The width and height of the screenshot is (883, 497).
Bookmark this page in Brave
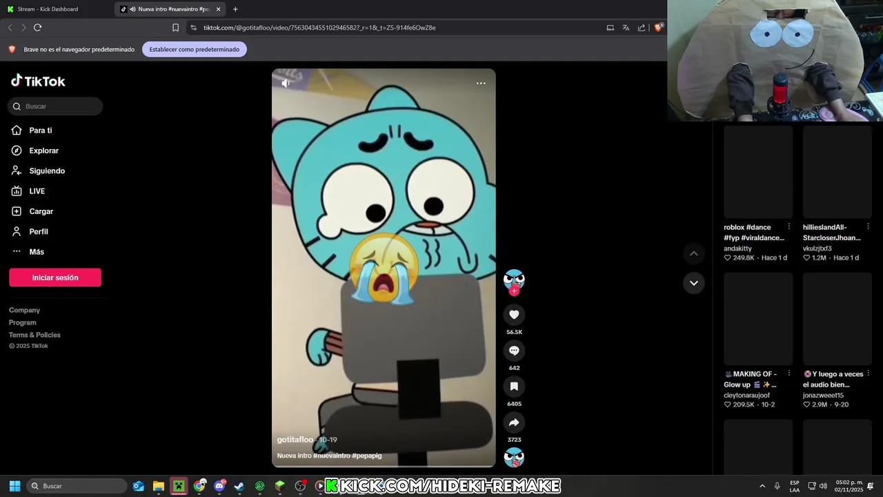tap(175, 28)
